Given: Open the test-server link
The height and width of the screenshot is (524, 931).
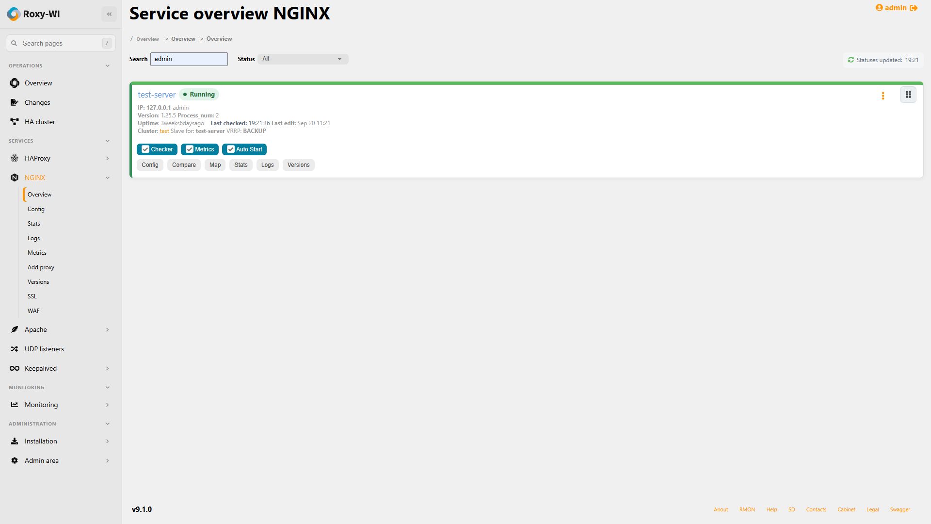Looking at the screenshot, I should 157,95.
